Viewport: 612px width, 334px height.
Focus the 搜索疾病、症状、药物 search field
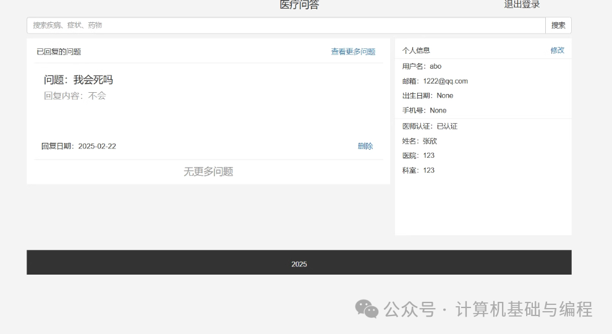pyautogui.click(x=286, y=25)
